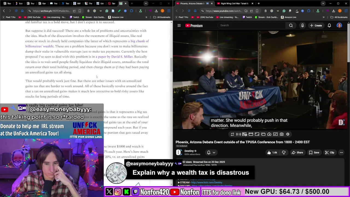Bookmark the archive.ph page
Image resolution: width=350 pixels, height=197 pixels.
click(x=80, y=11)
